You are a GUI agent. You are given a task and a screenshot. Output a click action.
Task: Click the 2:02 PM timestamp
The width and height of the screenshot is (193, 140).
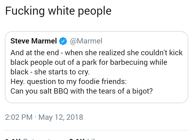pyautogui.click(x=19, y=117)
